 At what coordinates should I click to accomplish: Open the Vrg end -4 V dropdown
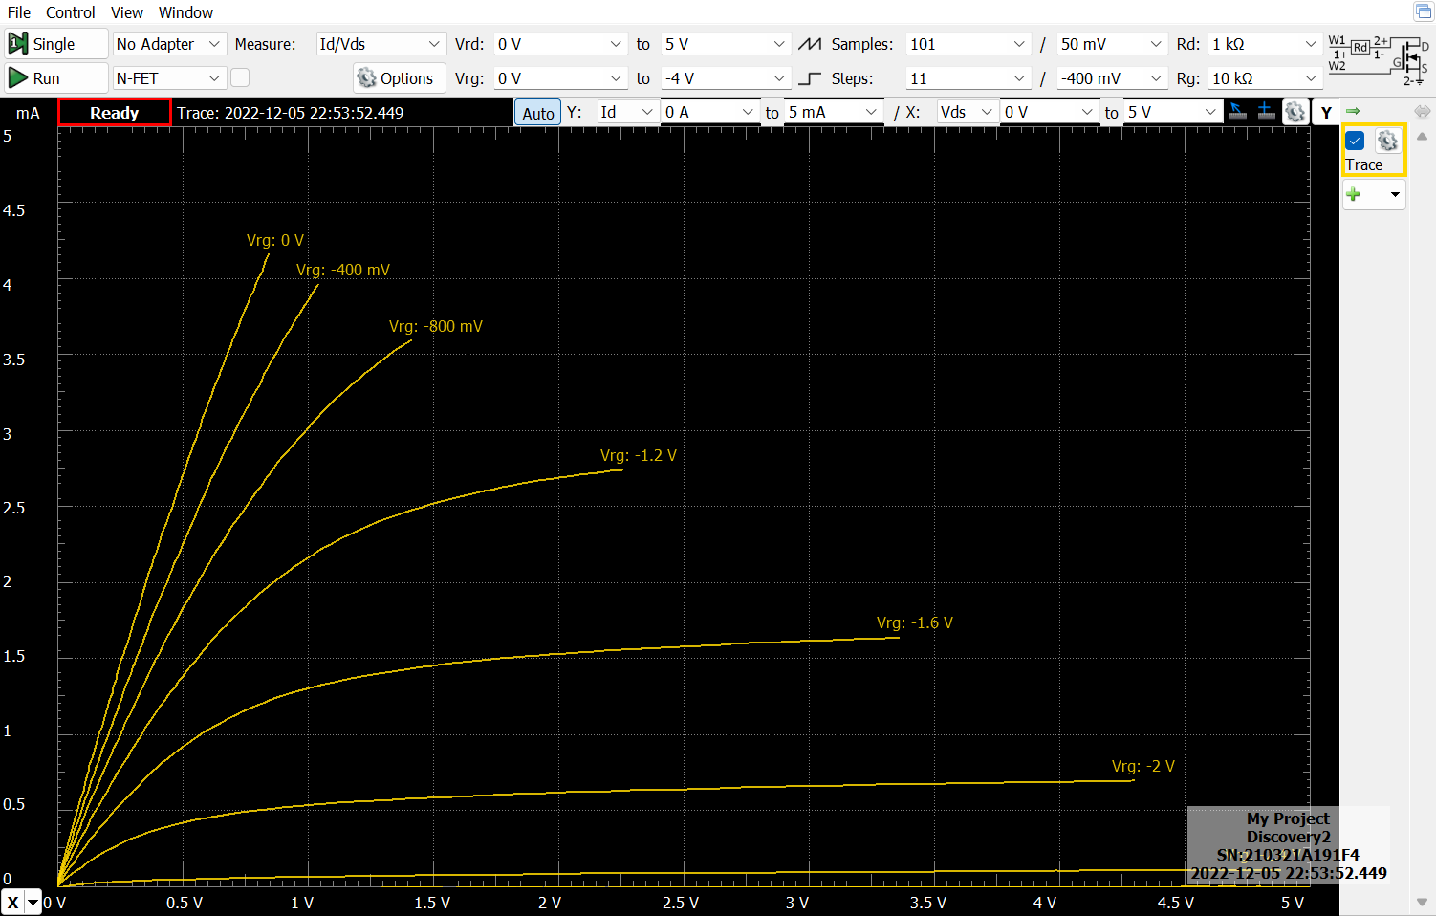pos(726,78)
